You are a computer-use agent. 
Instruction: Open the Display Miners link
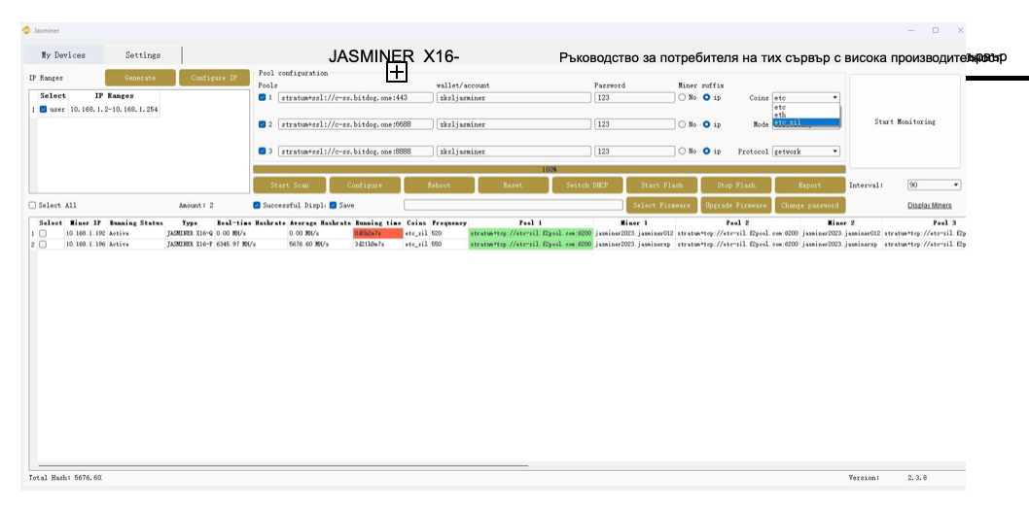(x=929, y=206)
